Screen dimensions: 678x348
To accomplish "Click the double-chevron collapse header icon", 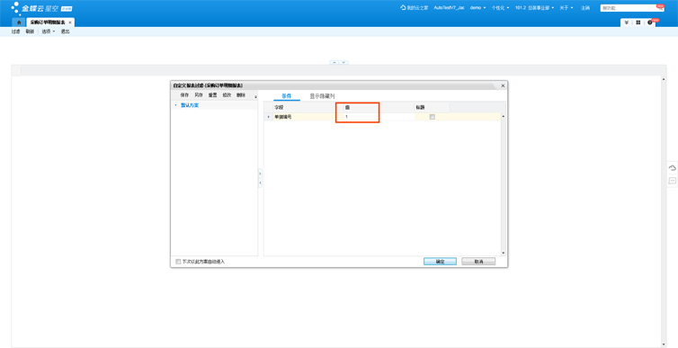I will 626,22.
